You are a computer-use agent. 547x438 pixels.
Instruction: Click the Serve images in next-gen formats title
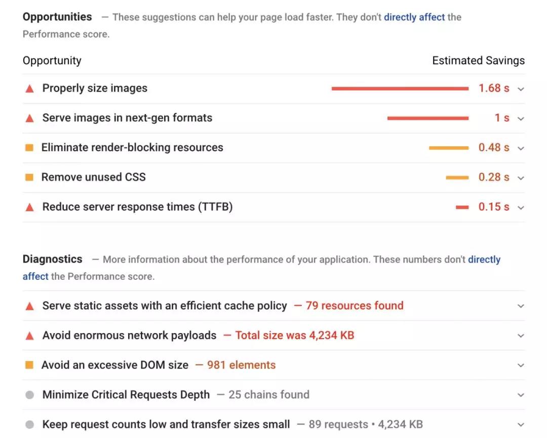point(127,118)
